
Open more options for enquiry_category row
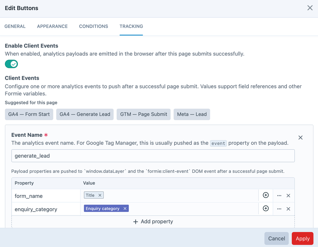coord(279,209)
